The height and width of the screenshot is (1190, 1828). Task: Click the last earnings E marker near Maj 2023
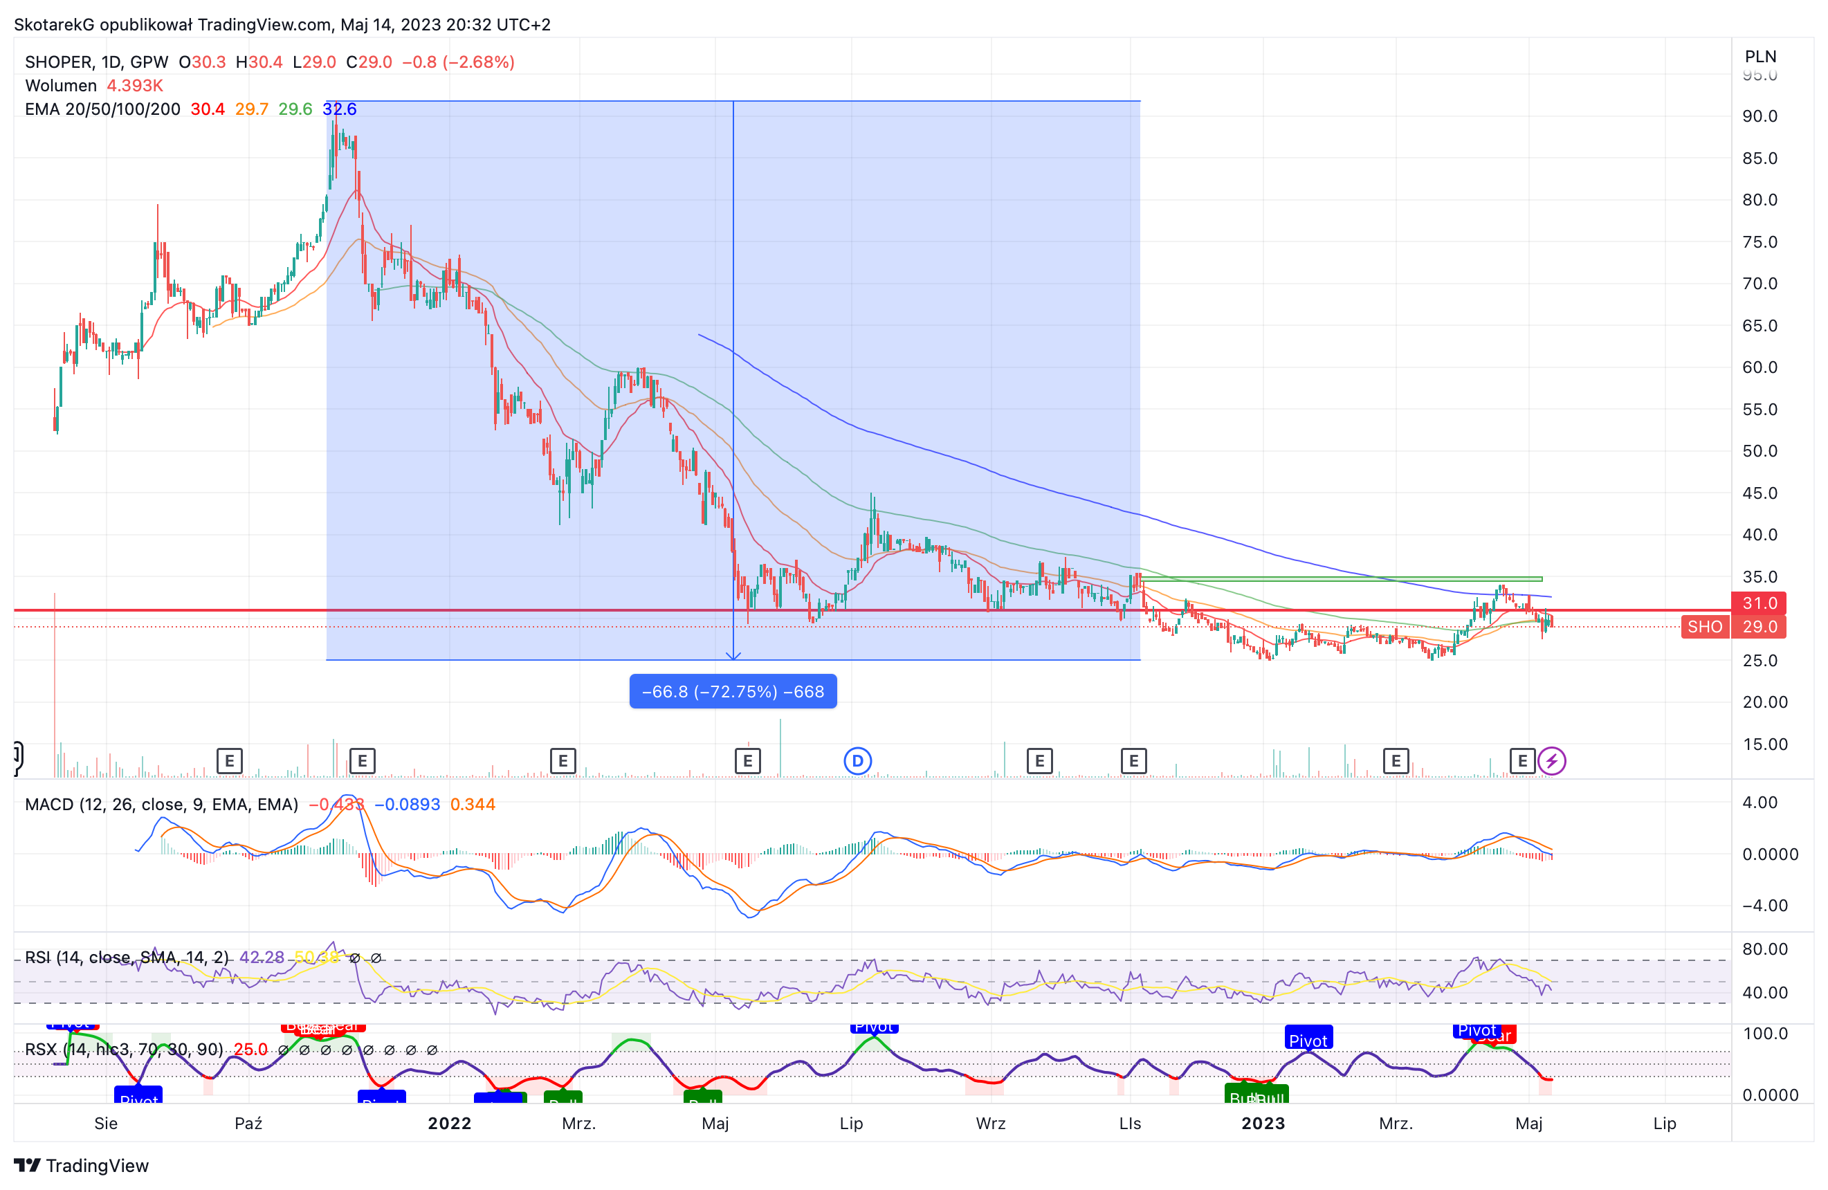point(1522,761)
